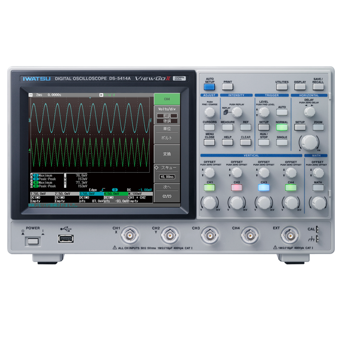Image resolution: width=342 pixels, height=342 pixels.
Task: Click the MATH OFFSET knob
Action: point(318,173)
